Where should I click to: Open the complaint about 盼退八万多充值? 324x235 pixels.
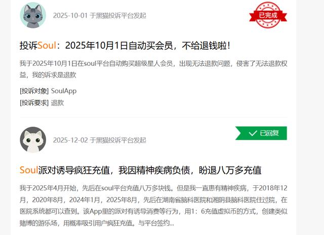pyautogui.click(x=141, y=170)
